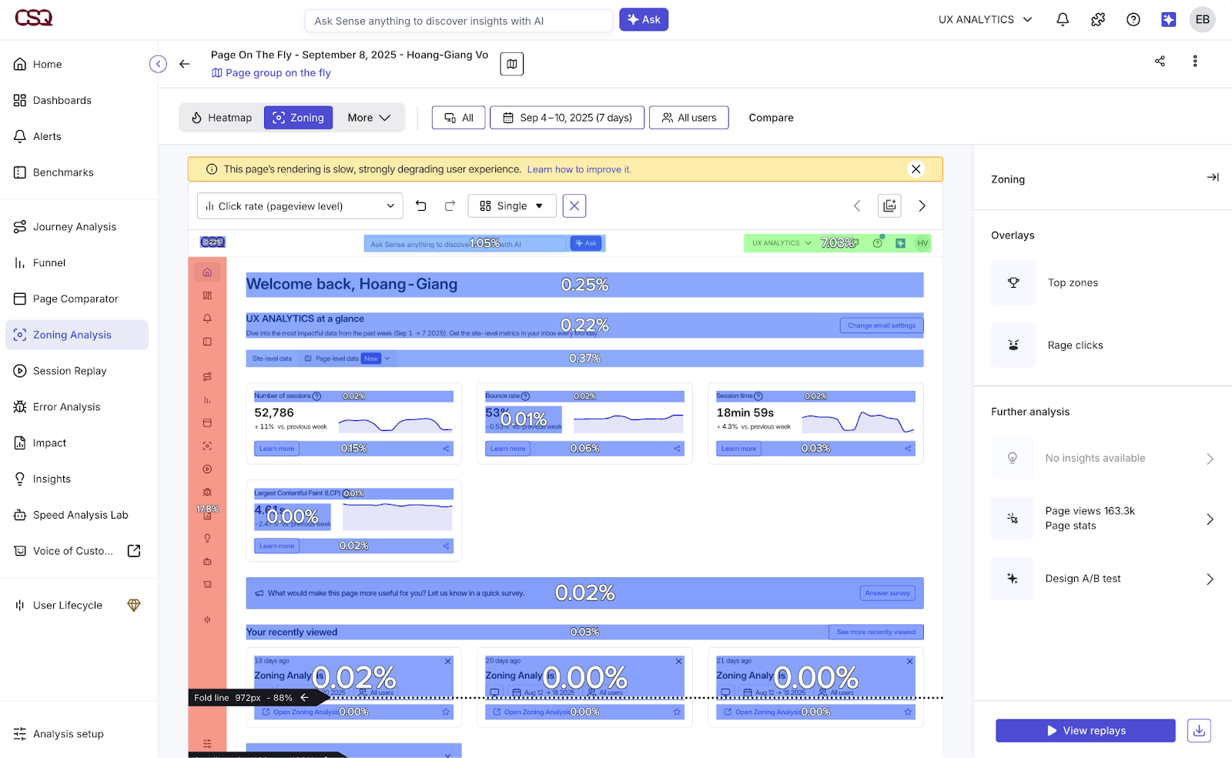The height and width of the screenshot is (758, 1232).
Task: Click the fold line back arrow
Action: click(x=305, y=698)
